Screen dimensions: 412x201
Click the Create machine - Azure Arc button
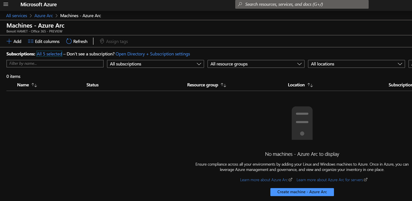pos(302,192)
